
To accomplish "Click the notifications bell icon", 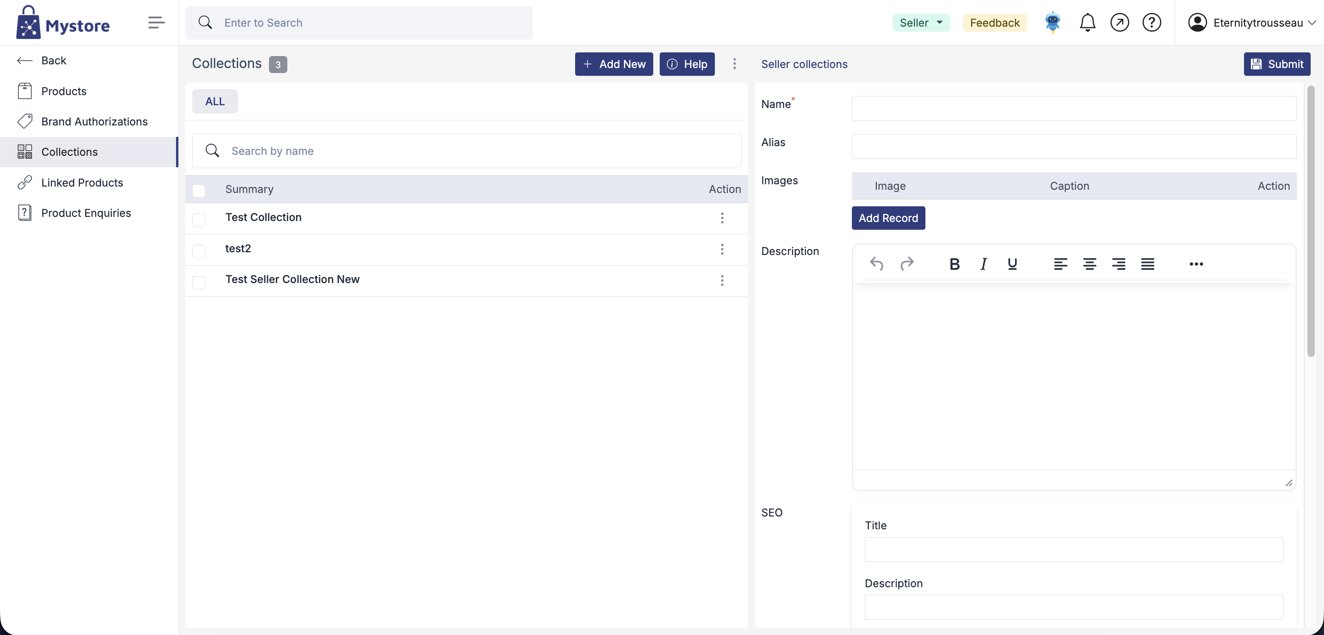I will click(x=1087, y=23).
